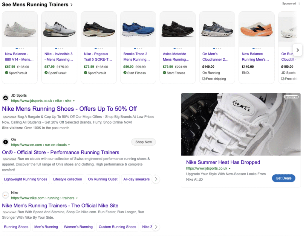
Task: Expand the banner jdsports.co.uk URL dropdown arrow
Action: click(230, 169)
